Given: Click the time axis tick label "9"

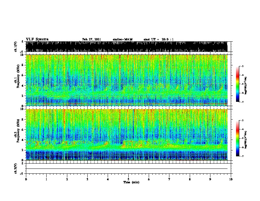Looking at the screenshot, I should point(210,179).
